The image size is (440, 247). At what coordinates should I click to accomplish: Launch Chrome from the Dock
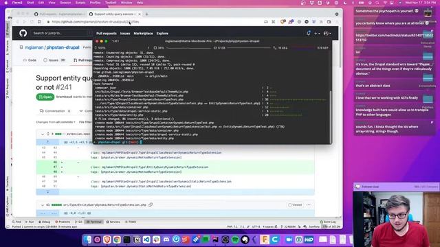(x=117, y=239)
